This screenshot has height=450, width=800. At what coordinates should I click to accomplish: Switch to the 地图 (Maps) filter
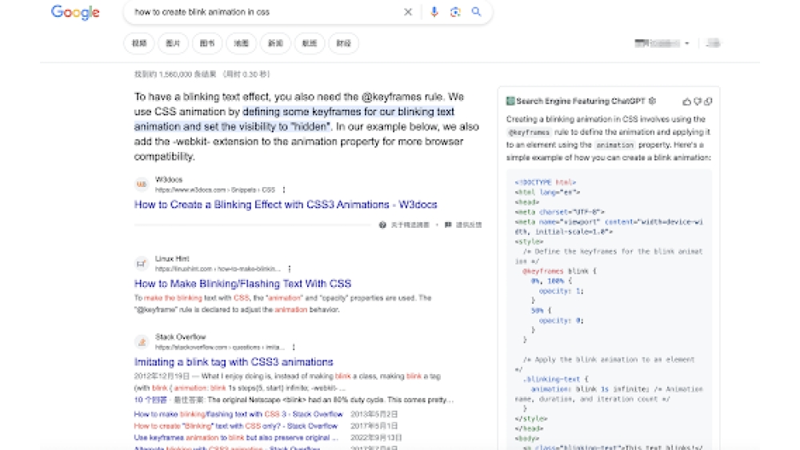(x=242, y=43)
